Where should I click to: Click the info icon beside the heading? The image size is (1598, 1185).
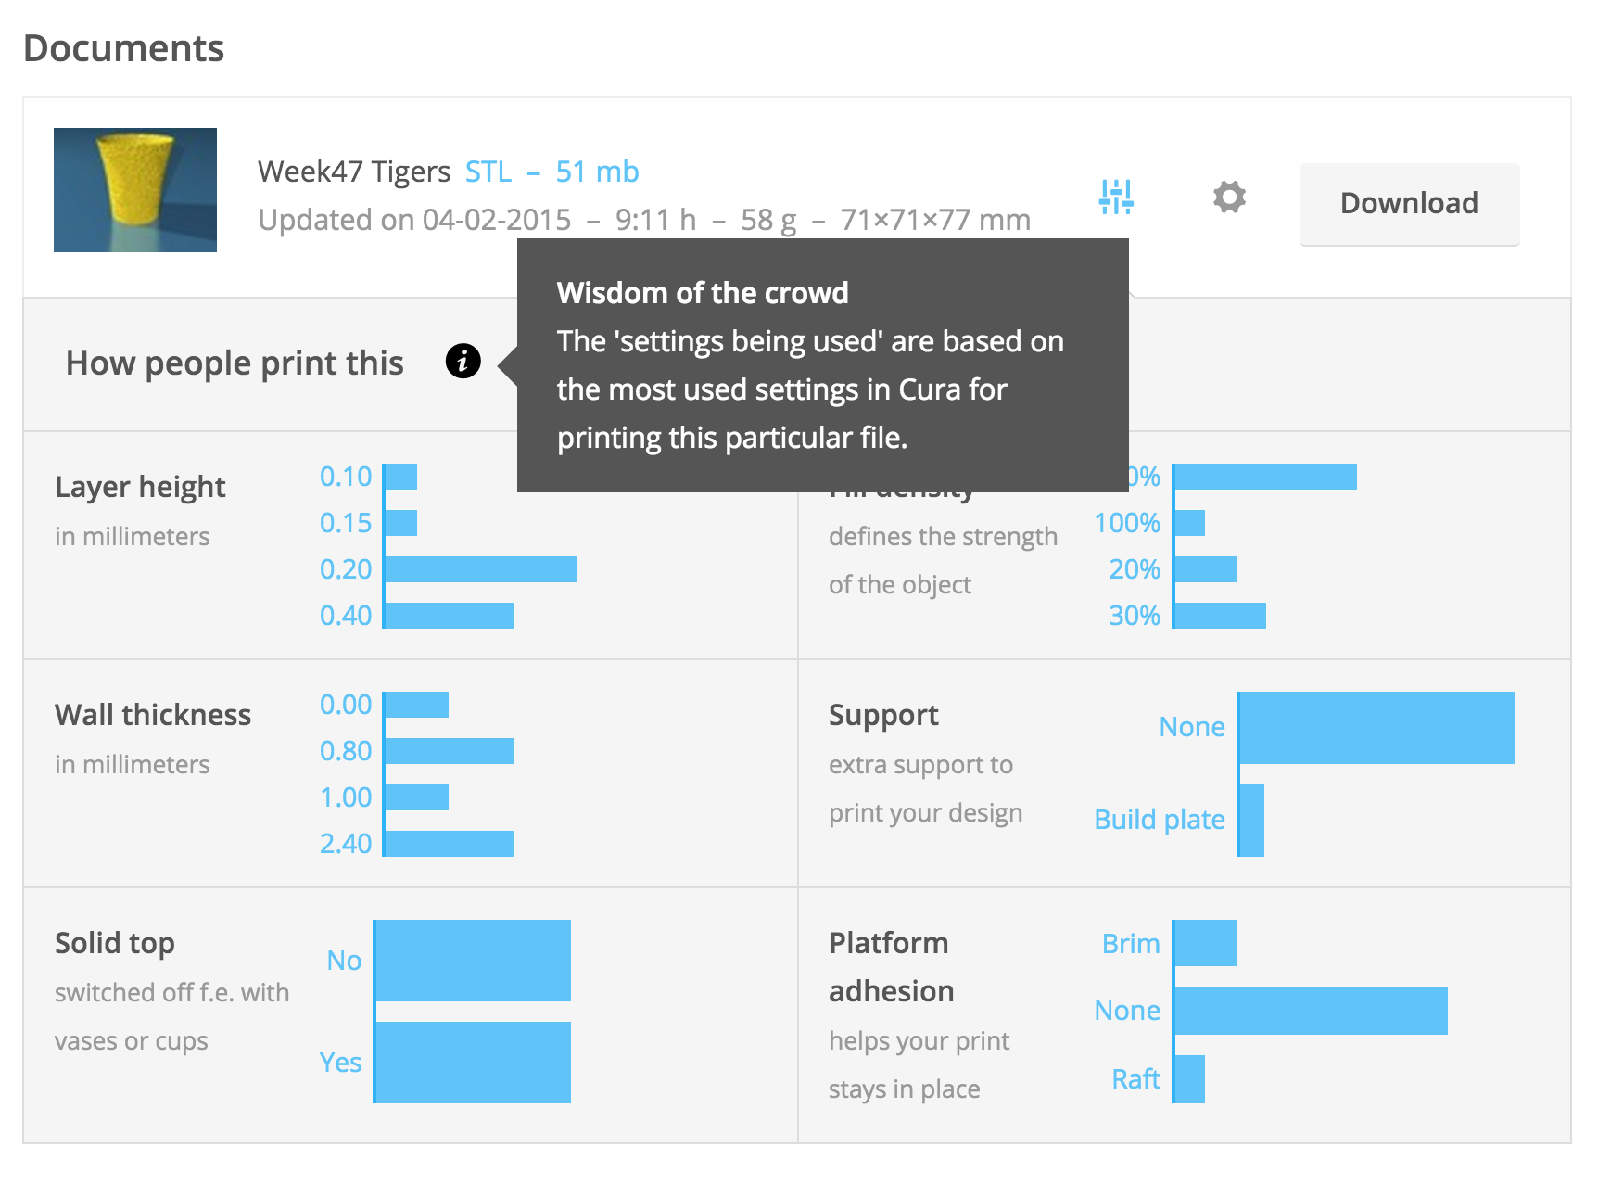[x=463, y=361]
